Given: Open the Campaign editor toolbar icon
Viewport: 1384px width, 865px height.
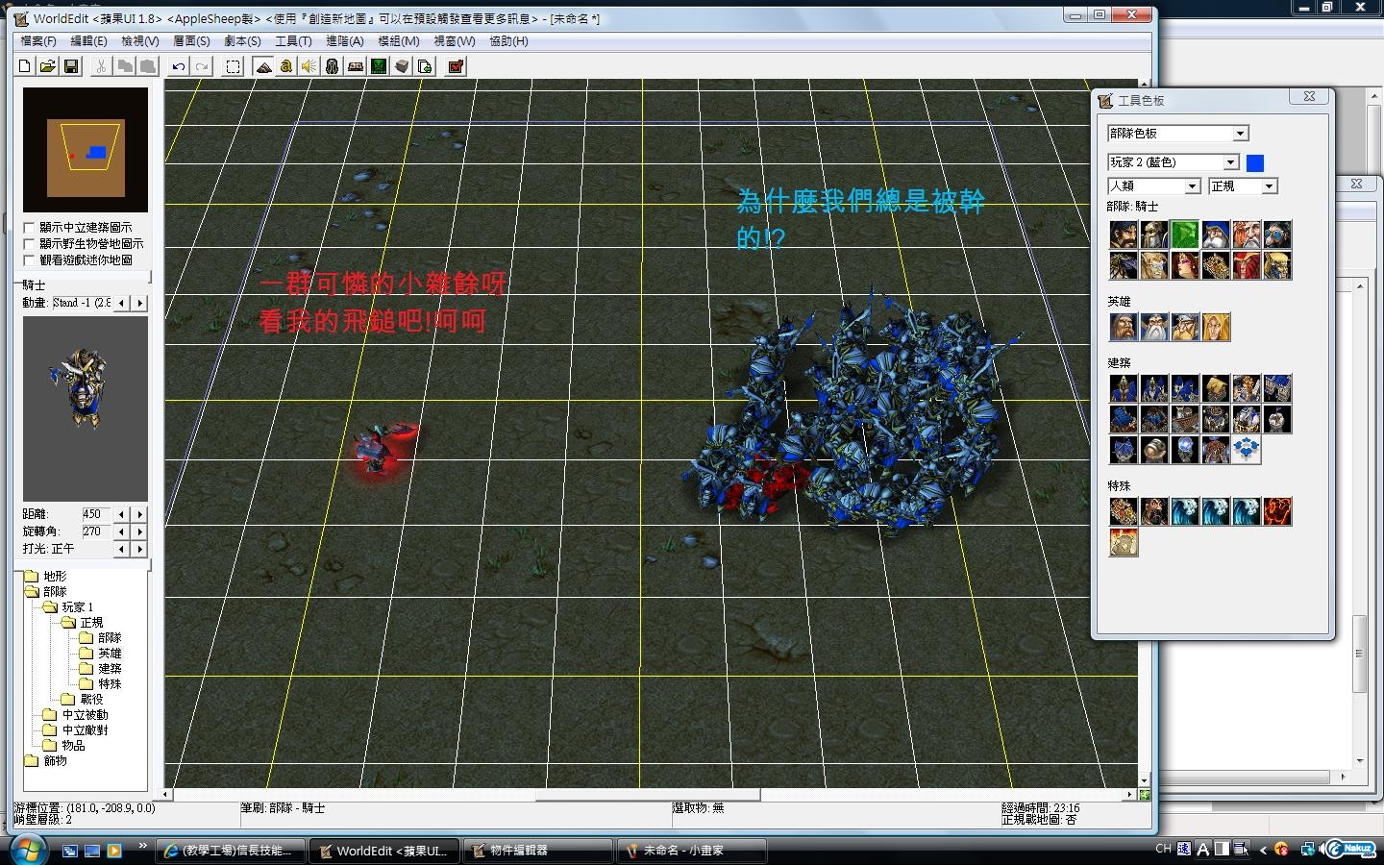Looking at the screenshot, I should (x=355, y=66).
